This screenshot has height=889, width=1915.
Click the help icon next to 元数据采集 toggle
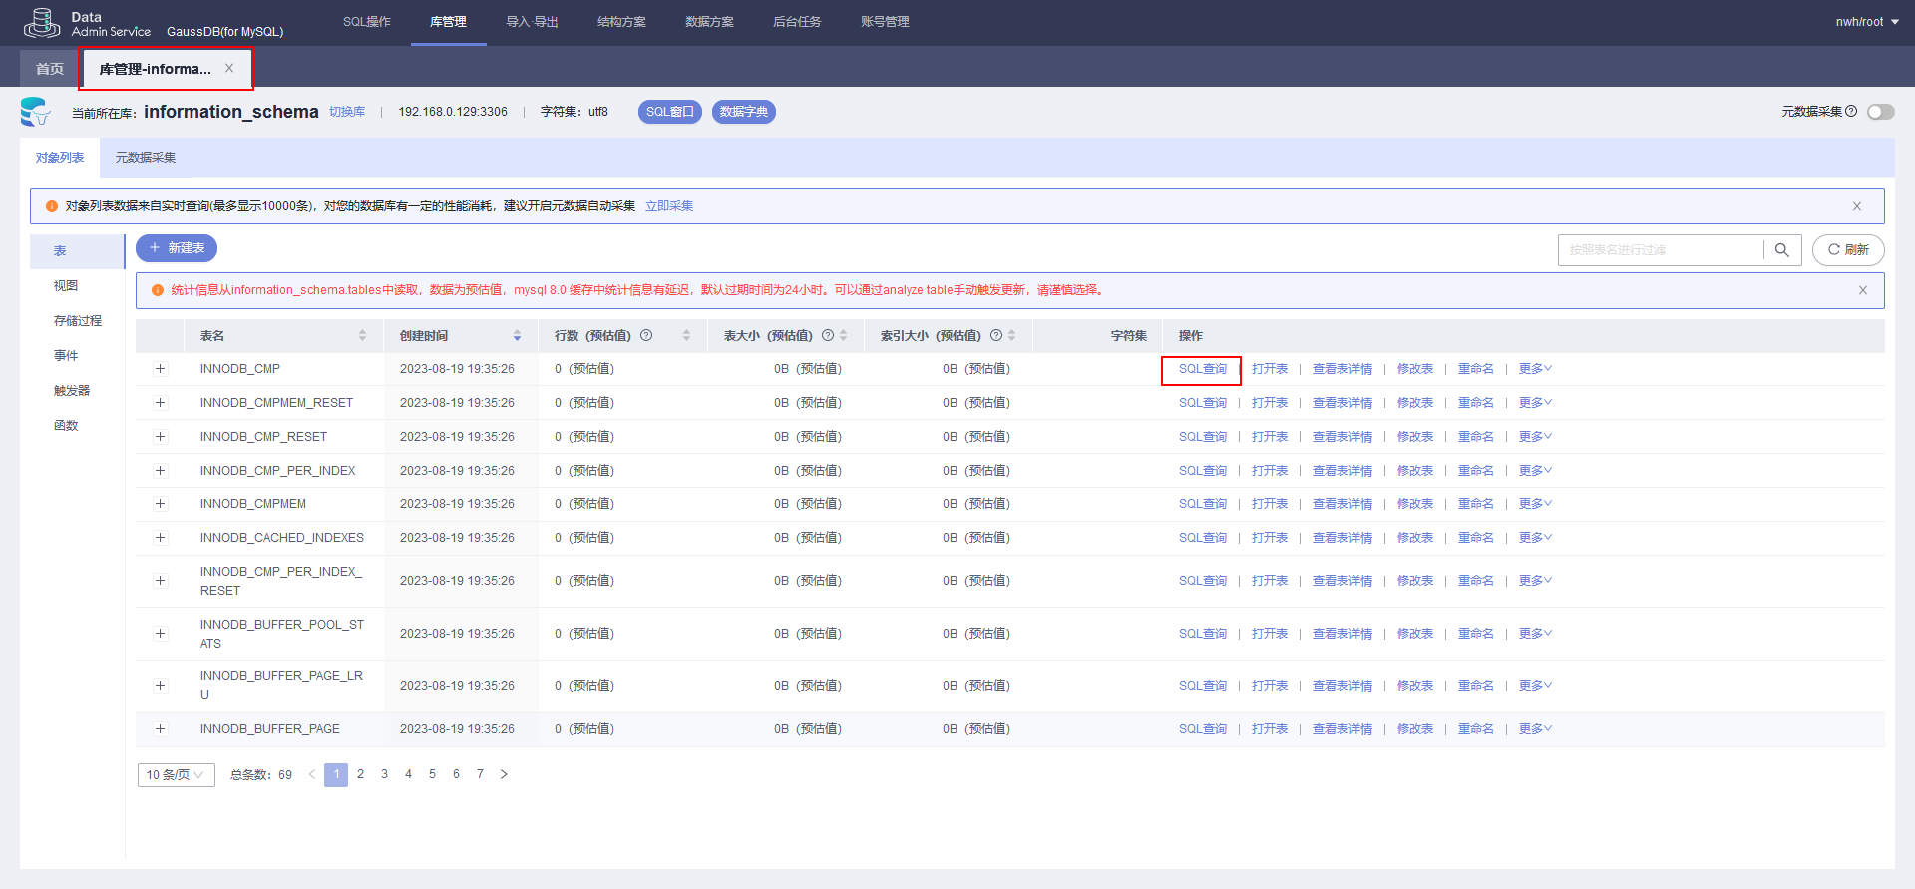click(1851, 111)
